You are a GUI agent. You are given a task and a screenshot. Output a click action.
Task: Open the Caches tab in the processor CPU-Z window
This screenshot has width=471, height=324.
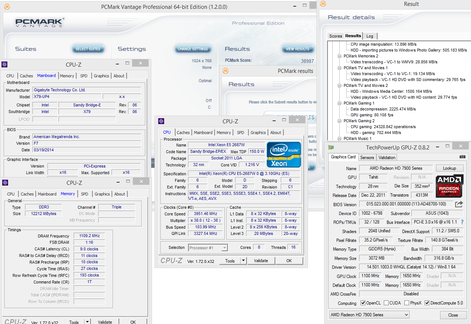(183, 133)
